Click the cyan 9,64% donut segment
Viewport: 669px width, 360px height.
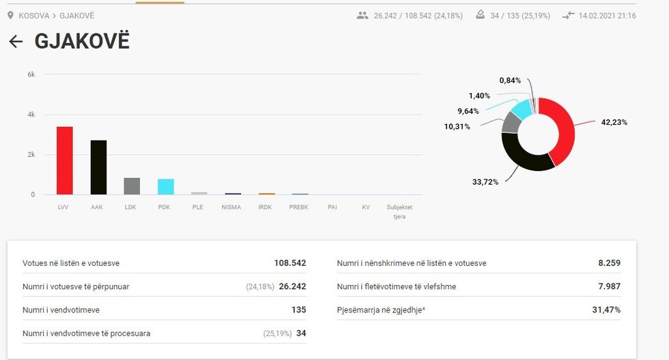click(522, 109)
